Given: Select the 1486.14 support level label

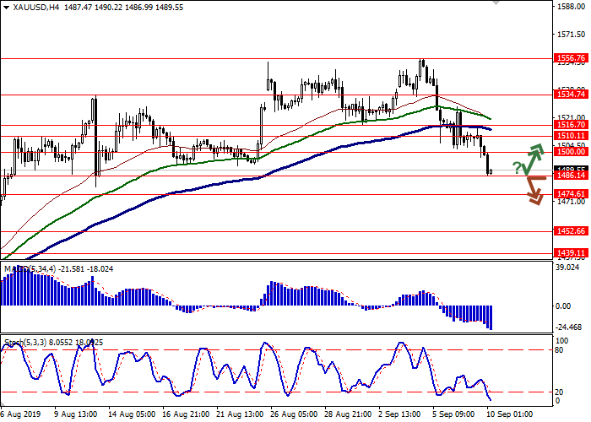Looking at the screenshot, I should (572, 176).
